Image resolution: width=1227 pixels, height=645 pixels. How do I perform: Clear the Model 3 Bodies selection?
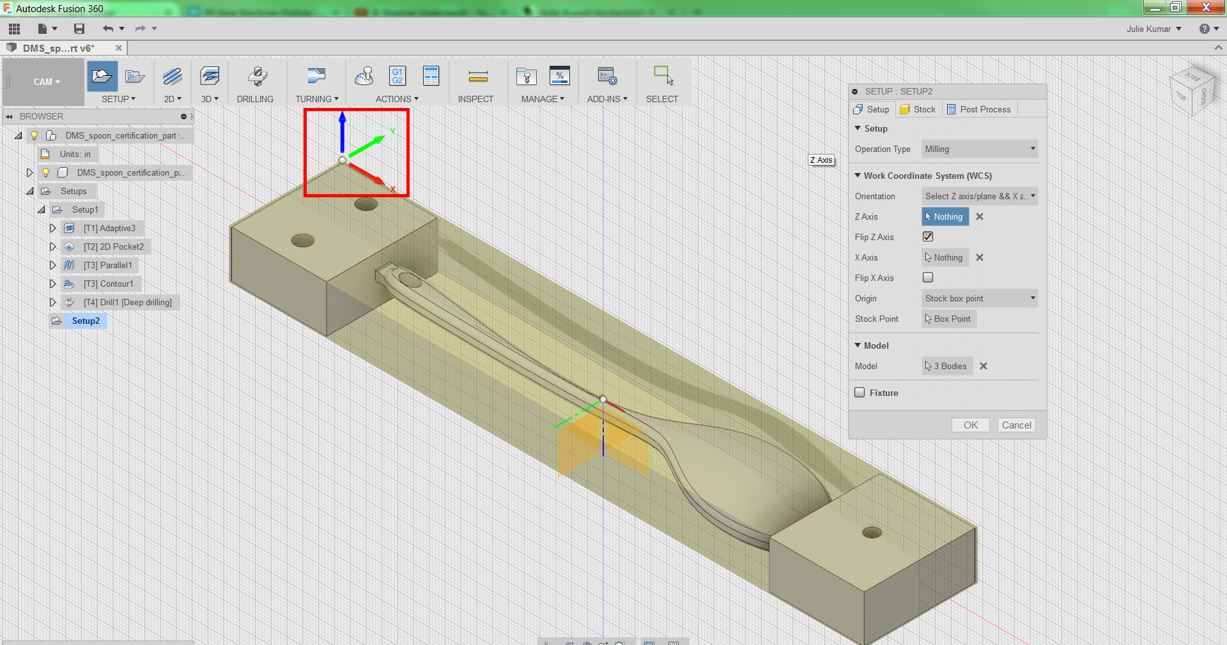point(984,367)
